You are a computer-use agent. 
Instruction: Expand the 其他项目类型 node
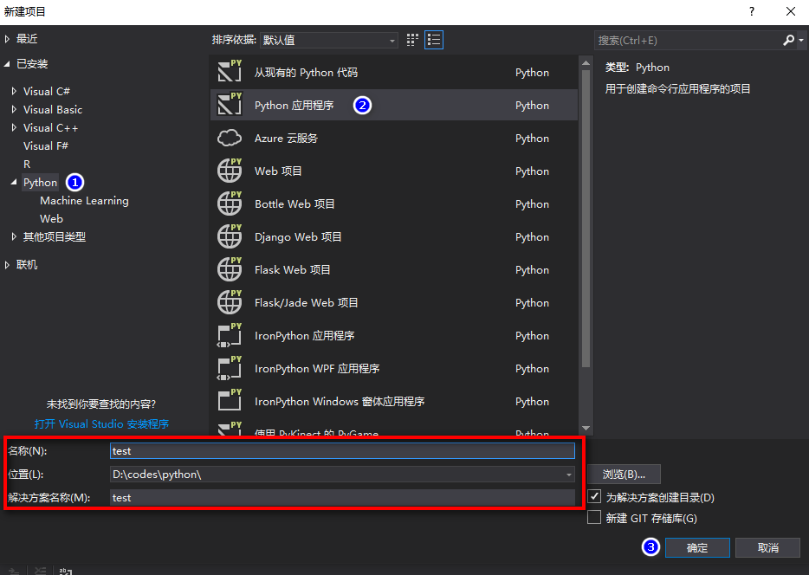coord(14,236)
